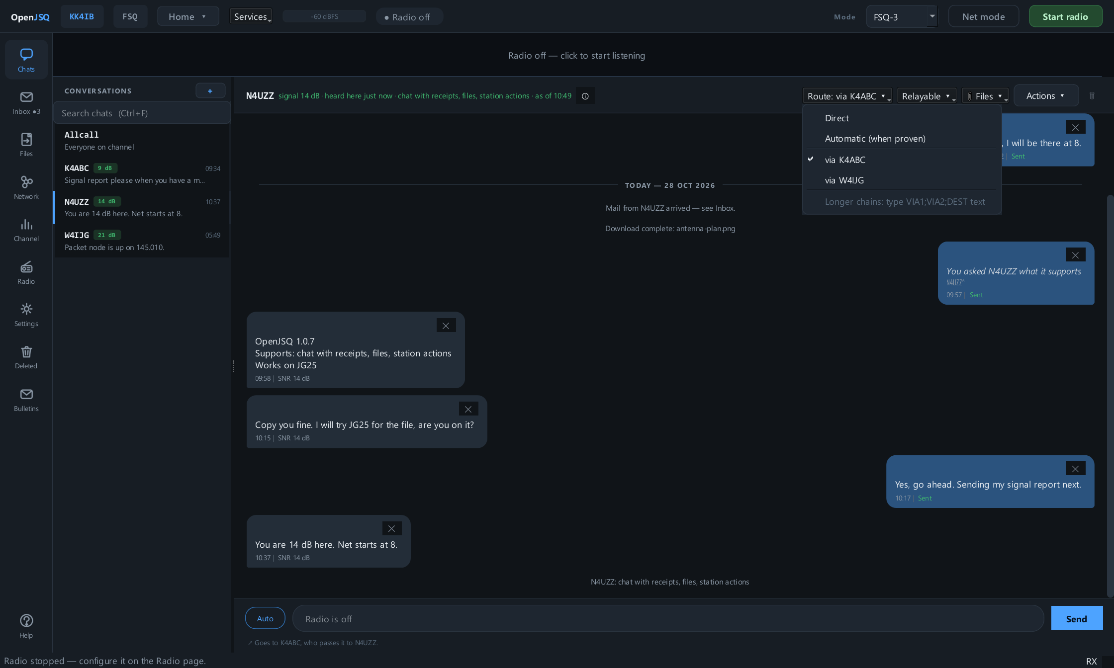Viewport: 1114px width, 668px height.
Task: Select via W4IJG route
Action: 902,180
